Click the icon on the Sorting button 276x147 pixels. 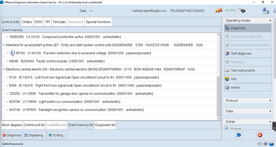point(50,135)
